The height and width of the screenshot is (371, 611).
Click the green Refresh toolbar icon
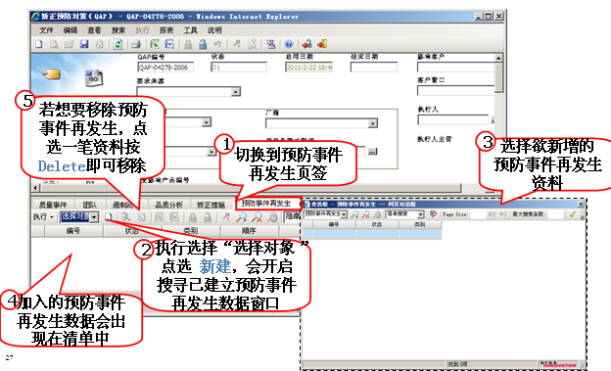coord(117,44)
